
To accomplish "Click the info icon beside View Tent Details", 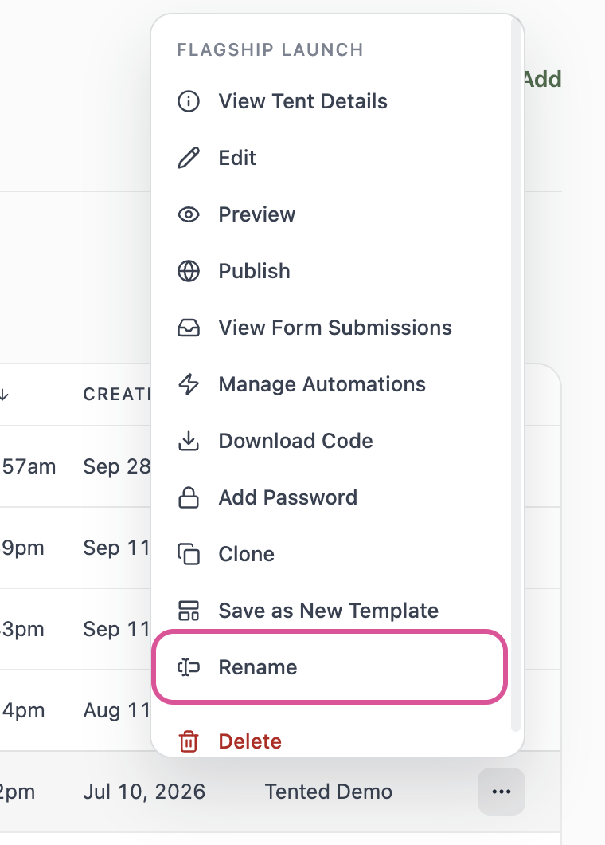I will 189,101.
